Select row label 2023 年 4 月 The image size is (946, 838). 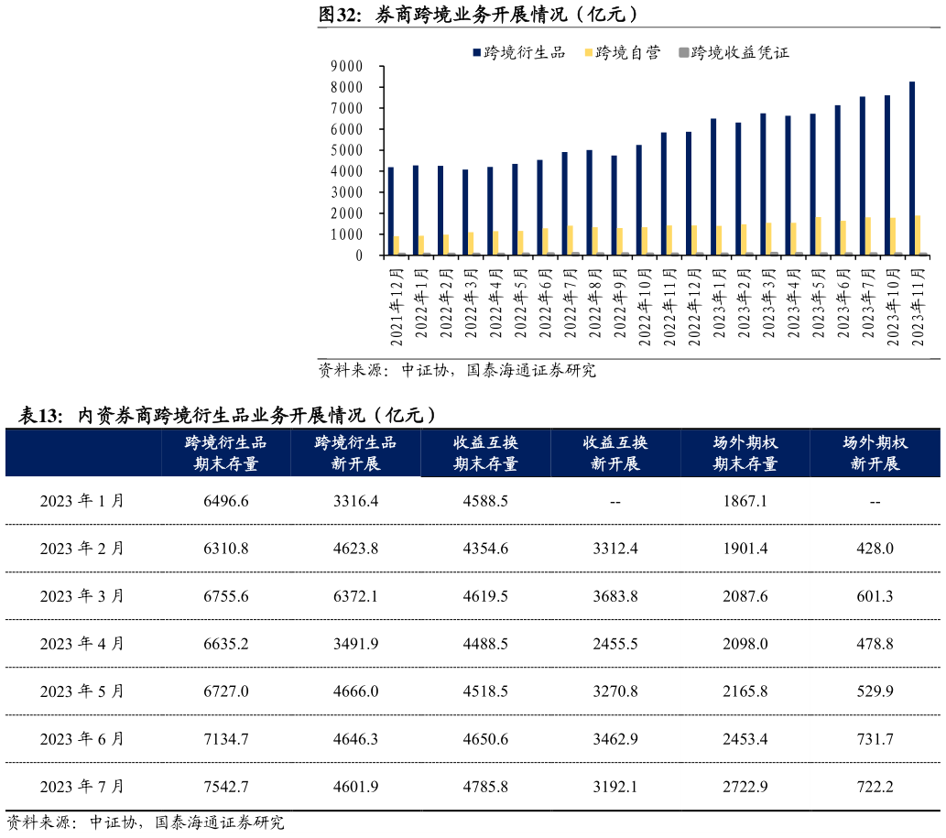(x=82, y=644)
